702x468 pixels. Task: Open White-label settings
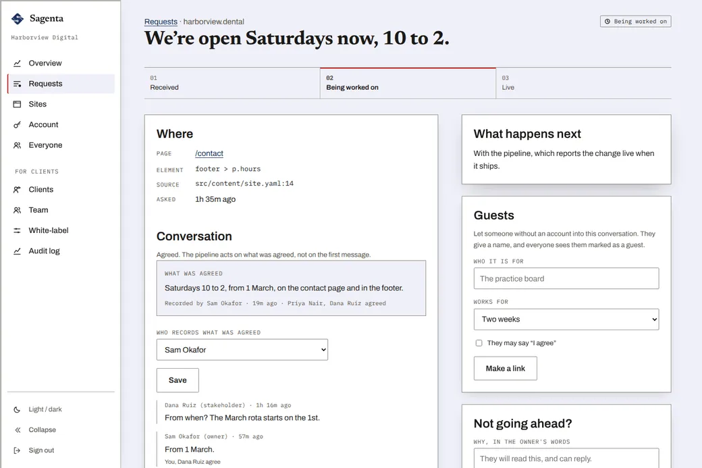[x=61, y=231]
